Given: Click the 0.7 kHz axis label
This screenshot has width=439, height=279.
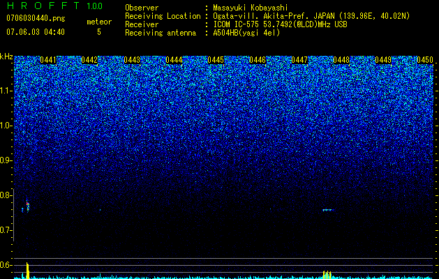Looking at the screenshot, I should [6, 230].
